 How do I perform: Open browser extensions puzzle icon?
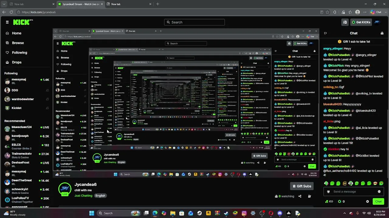point(335,12)
